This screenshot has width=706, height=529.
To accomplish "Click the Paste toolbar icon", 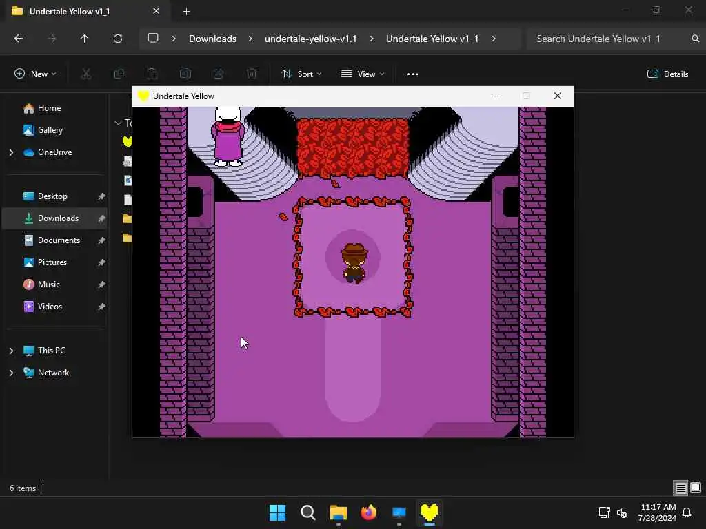I will point(152,74).
